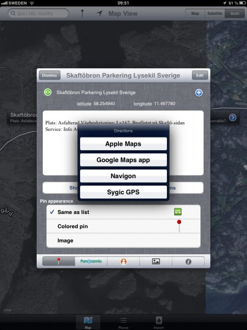Open the Panoramio segment

pyautogui.click(x=91, y=261)
